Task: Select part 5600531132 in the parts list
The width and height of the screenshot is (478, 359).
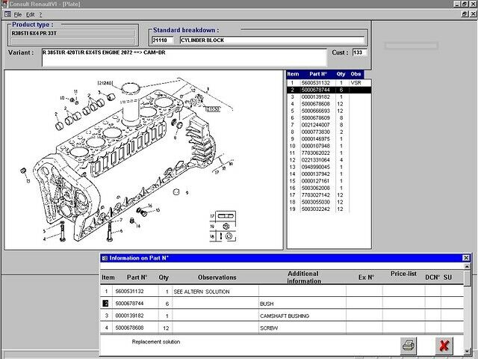Action: coord(315,82)
